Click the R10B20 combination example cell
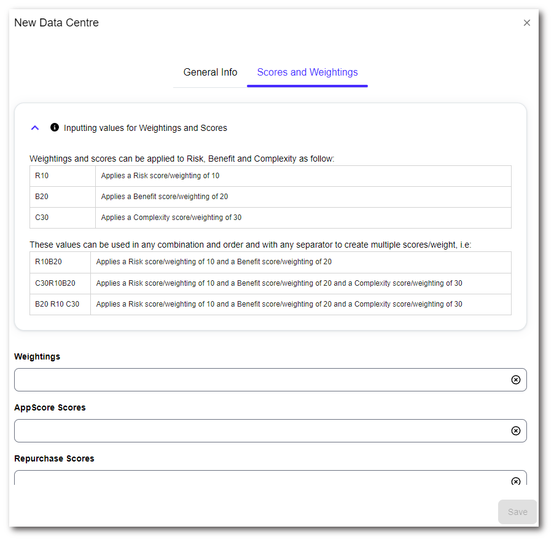This screenshot has height=542, width=554. pos(49,262)
